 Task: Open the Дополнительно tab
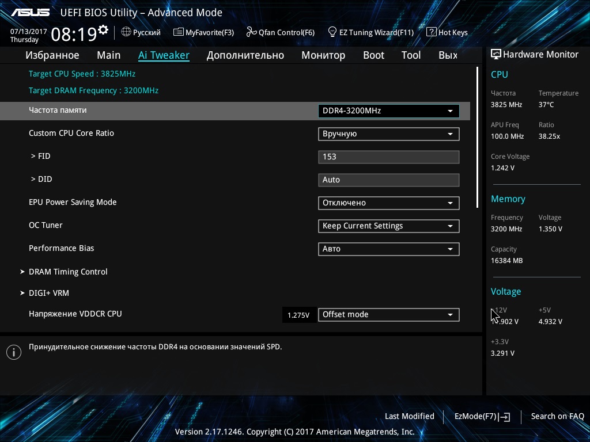pyautogui.click(x=245, y=55)
